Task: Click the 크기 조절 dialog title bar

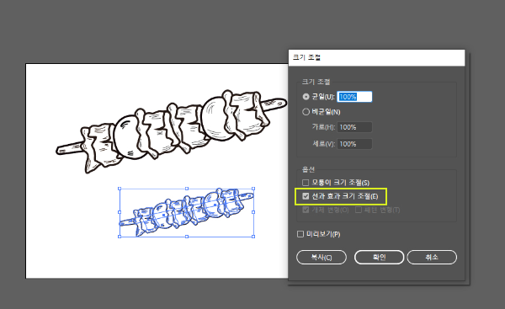Action: pyautogui.click(x=376, y=58)
